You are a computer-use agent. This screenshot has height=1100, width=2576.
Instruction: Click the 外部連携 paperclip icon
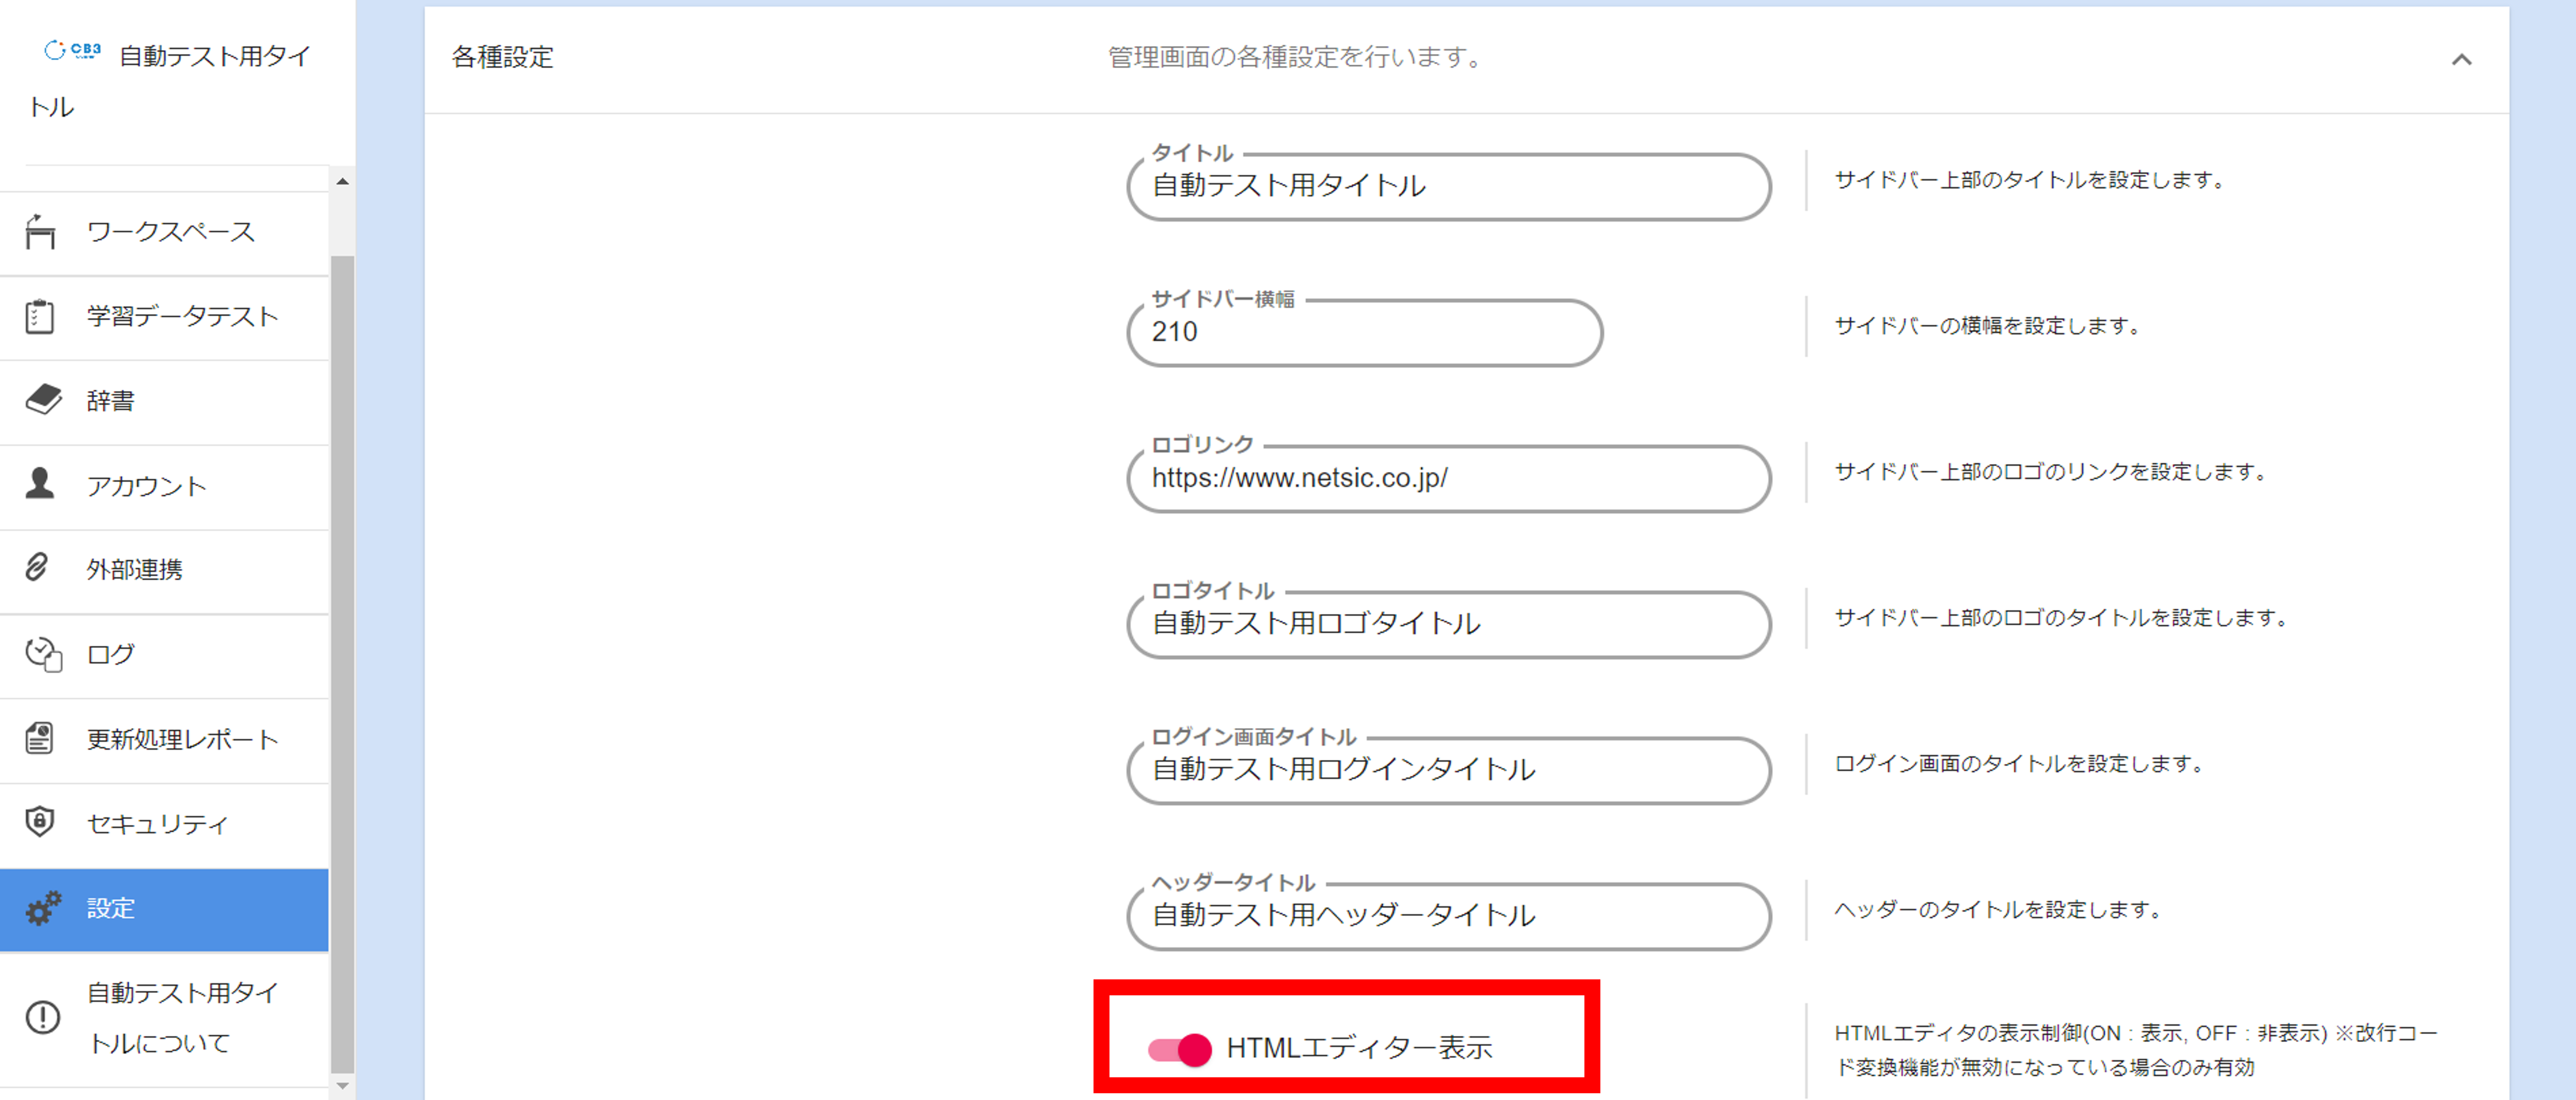pos(37,568)
